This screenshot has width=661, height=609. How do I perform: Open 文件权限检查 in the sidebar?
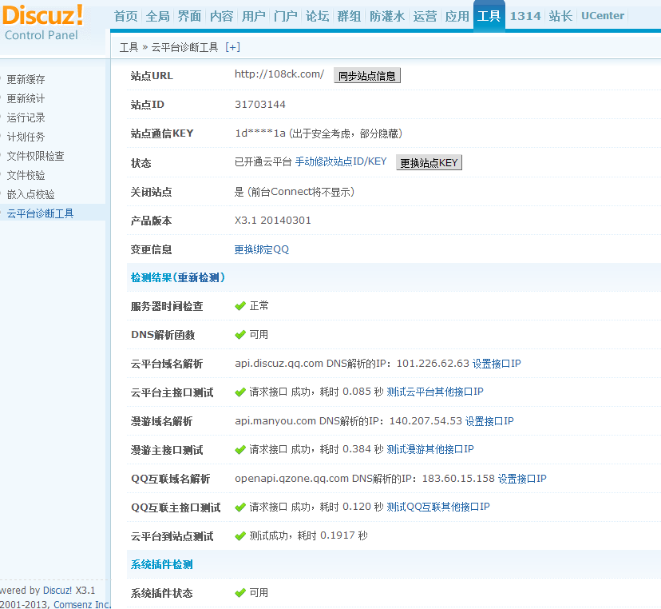click(35, 156)
